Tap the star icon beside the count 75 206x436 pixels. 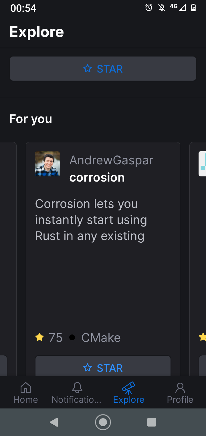[x=39, y=337]
